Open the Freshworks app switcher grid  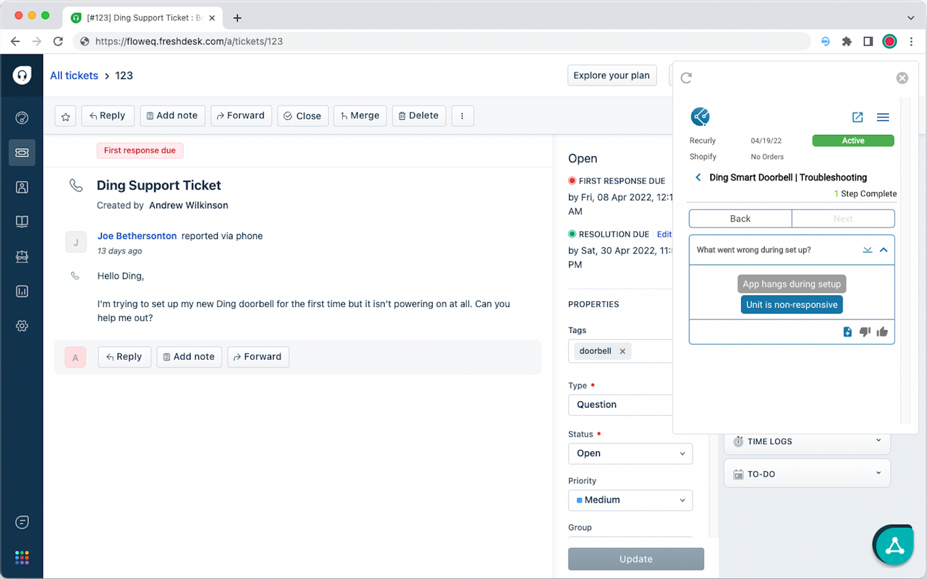(x=22, y=558)
